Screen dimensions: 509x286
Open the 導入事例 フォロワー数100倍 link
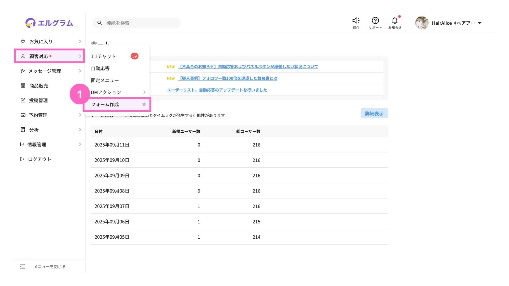pos(227,78)
